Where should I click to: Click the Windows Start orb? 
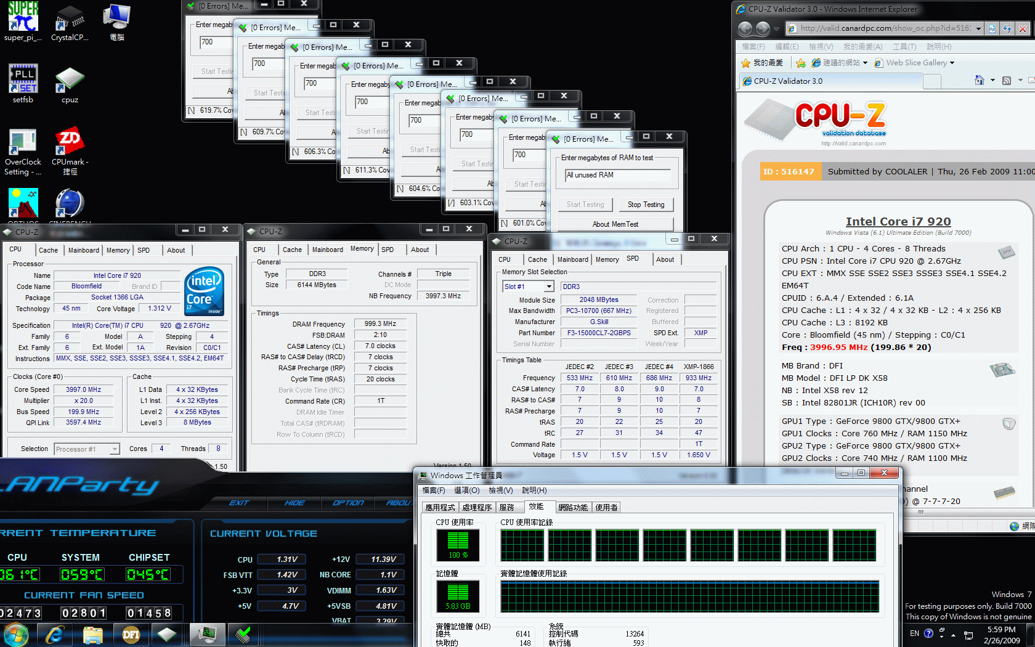pyautogui.click(x=16, y=635)
